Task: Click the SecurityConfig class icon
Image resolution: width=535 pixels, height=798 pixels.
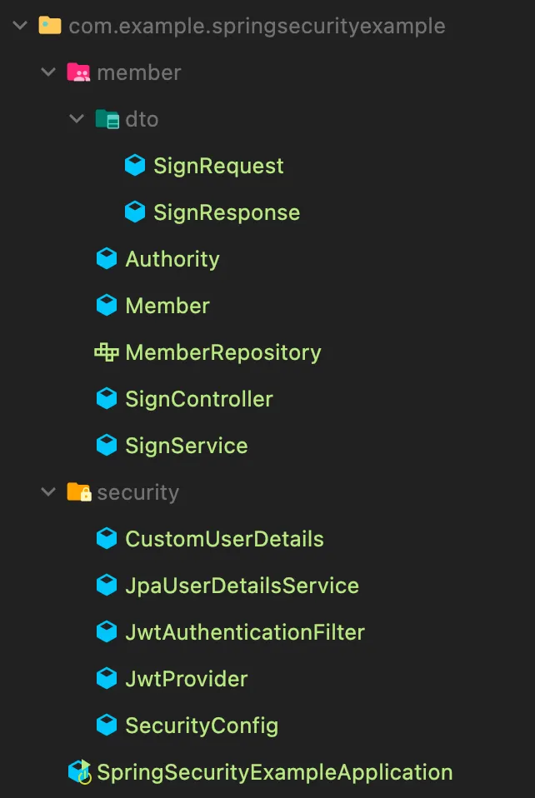Action: point(107,726)
